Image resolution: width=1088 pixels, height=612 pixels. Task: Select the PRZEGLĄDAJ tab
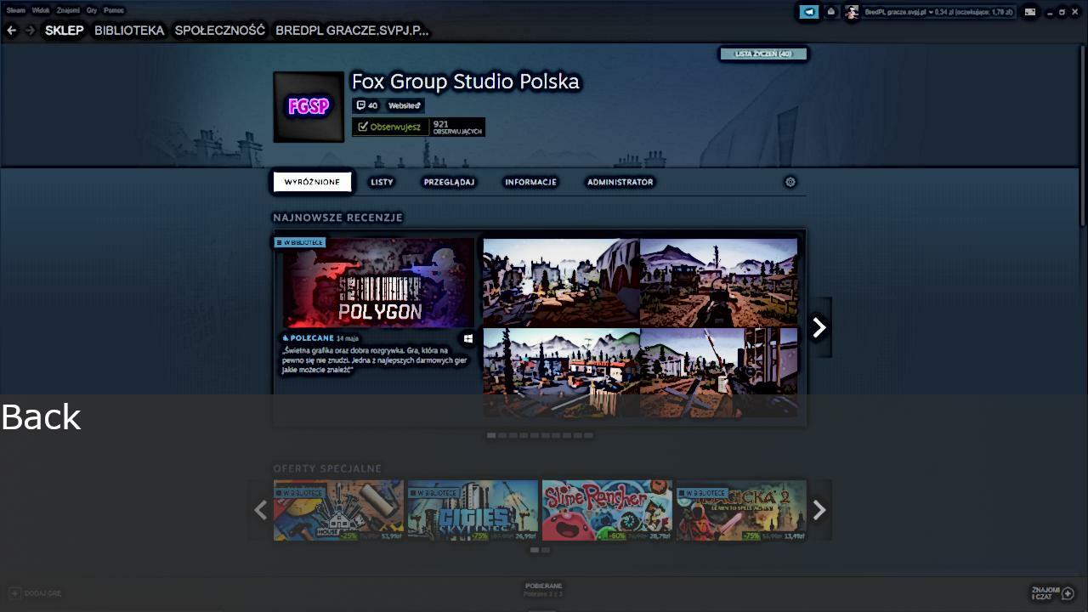point(449,182)
